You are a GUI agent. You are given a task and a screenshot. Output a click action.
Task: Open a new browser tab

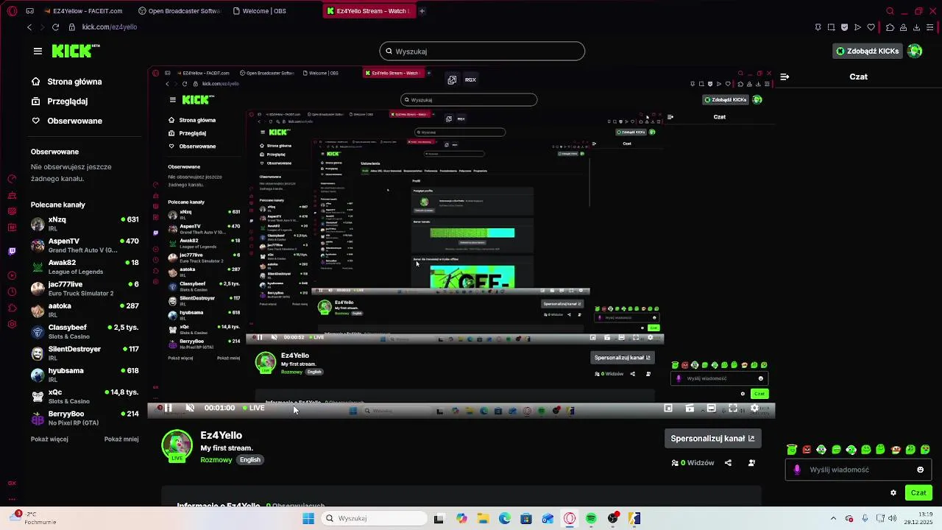(422, 11)
